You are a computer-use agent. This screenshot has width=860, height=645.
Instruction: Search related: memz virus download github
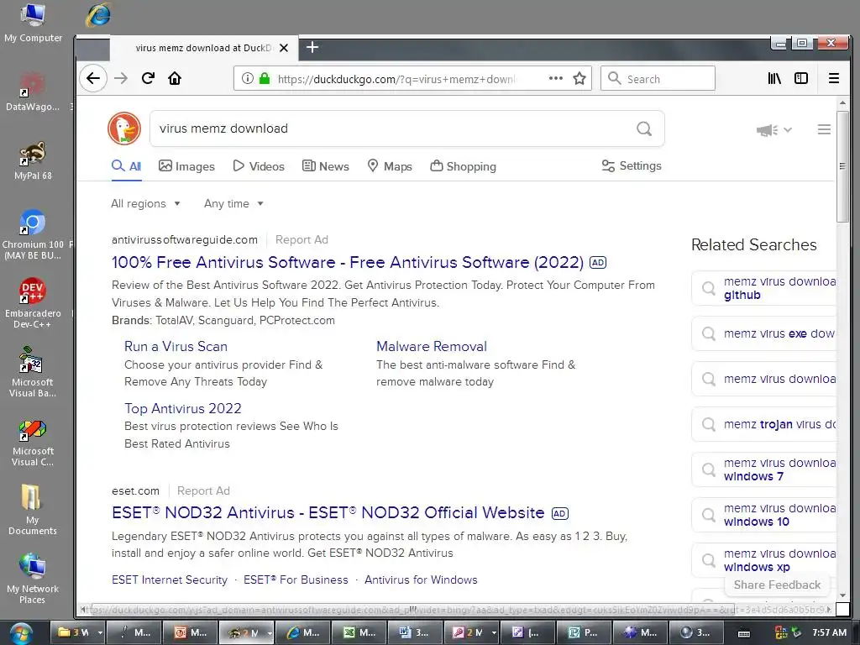pyautogui.click(x=764, y=288)
